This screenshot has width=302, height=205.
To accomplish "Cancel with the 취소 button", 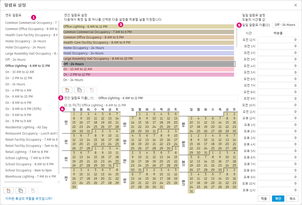I will pos(293,199).
